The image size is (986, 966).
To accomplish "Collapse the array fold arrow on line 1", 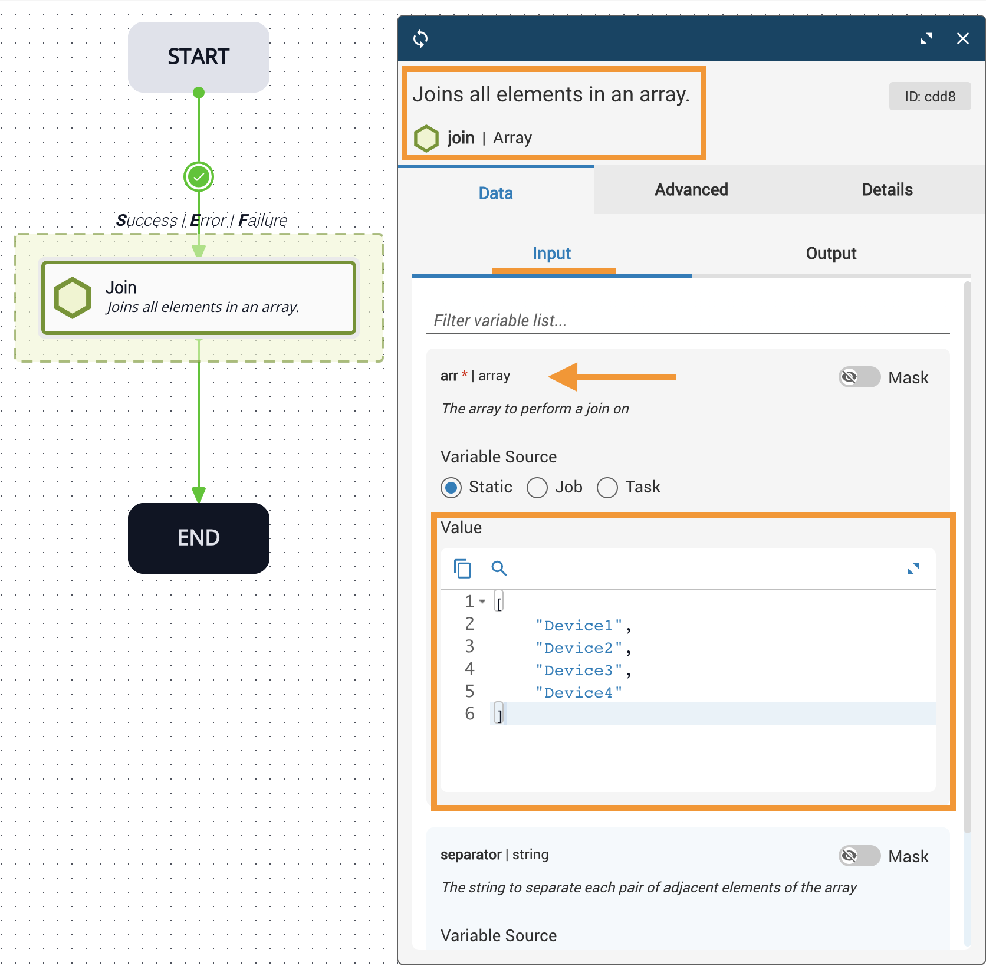I will tap(482, 602).
